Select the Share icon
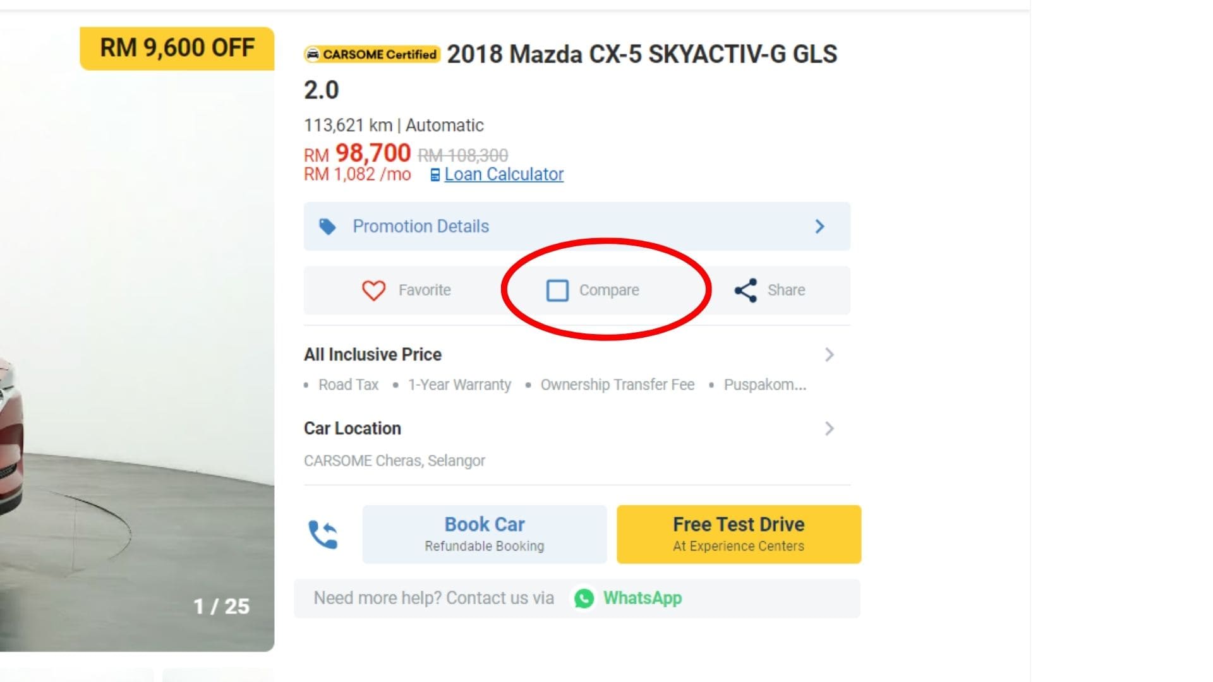Screen dimensions: 1213x682 pyautogui.click(x=745, y=290)
